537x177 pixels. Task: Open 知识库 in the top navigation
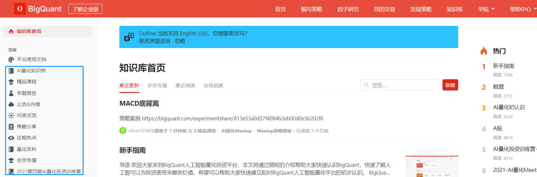click(455, 9)
